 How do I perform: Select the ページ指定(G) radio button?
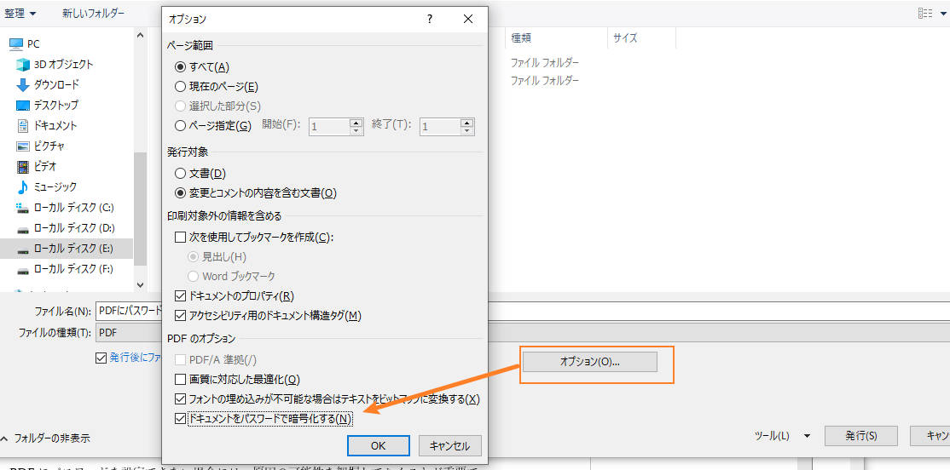coord(180,126)
